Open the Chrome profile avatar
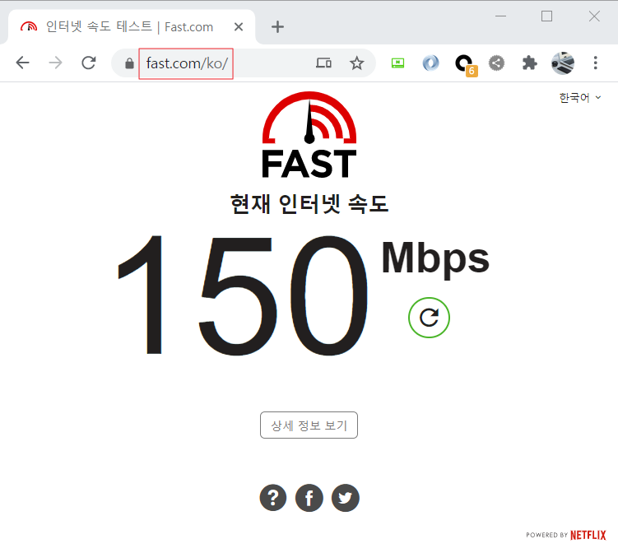The width and height of the screenshot is (618, 553). 562,63
